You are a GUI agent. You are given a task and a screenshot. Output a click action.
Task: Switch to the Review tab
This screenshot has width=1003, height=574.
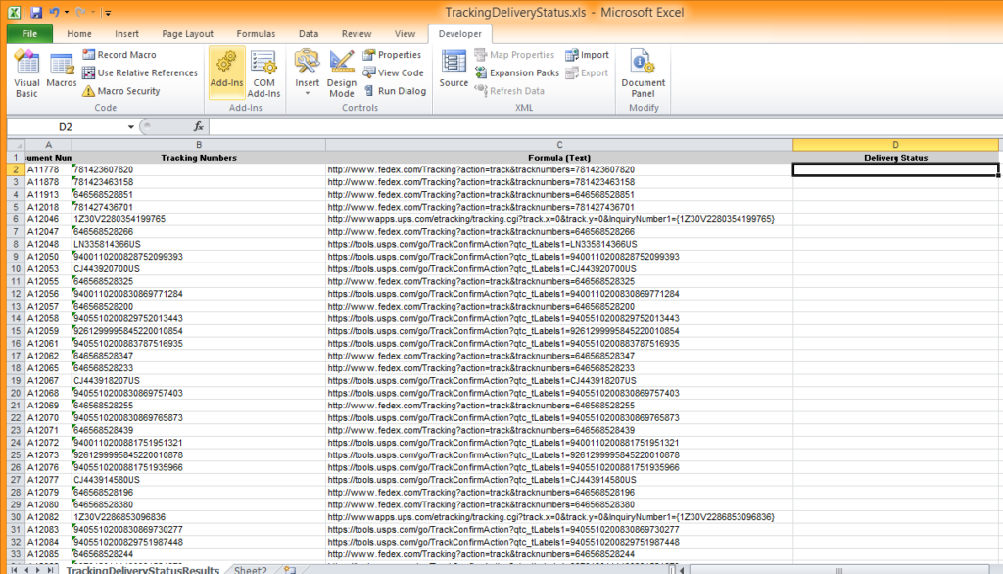pyautogui.click(x=357, y=34)
